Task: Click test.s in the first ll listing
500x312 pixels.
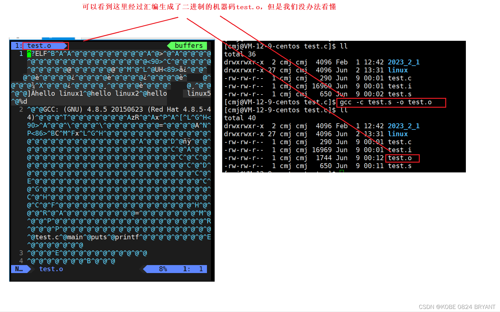Action: pos(399,94)
